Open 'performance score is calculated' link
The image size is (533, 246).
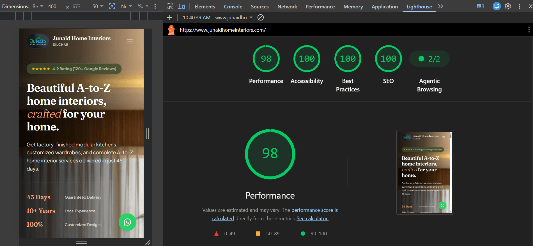tap(314, 210)
